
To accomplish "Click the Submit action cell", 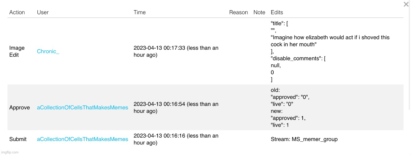I will 18,139.
